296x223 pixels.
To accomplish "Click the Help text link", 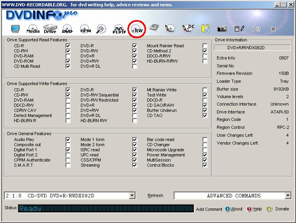I will [x=257, y=209].
